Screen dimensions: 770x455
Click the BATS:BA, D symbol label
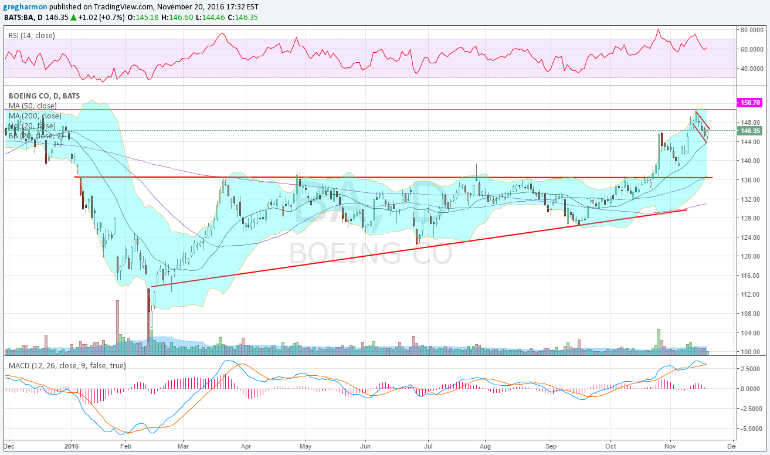[24, 18]
